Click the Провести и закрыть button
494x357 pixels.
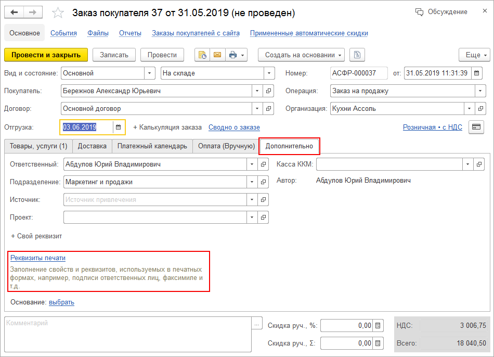coord(46,55)
